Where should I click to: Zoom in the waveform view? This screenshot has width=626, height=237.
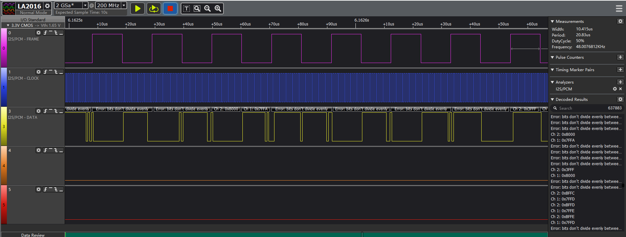click(x=218, y=8)
